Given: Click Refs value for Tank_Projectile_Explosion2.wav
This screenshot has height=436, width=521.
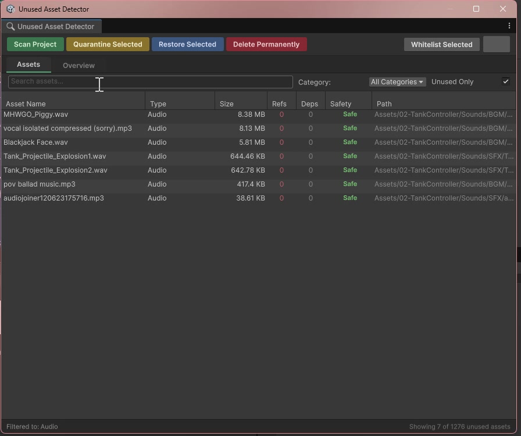Looking at the screenshot, I should click(281, 170).
